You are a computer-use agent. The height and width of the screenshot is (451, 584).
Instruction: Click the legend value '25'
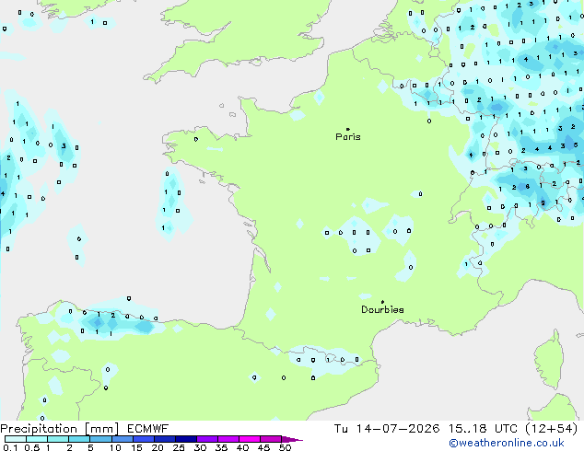pyautogui.click(x=179, y=447)
